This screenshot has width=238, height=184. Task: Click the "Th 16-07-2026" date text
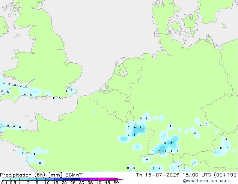click(x=158, y=175)
